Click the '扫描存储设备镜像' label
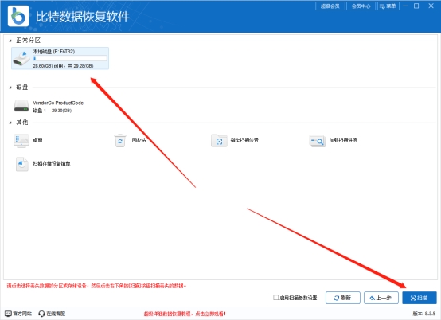441x320 pixels. tap(52, 164)
